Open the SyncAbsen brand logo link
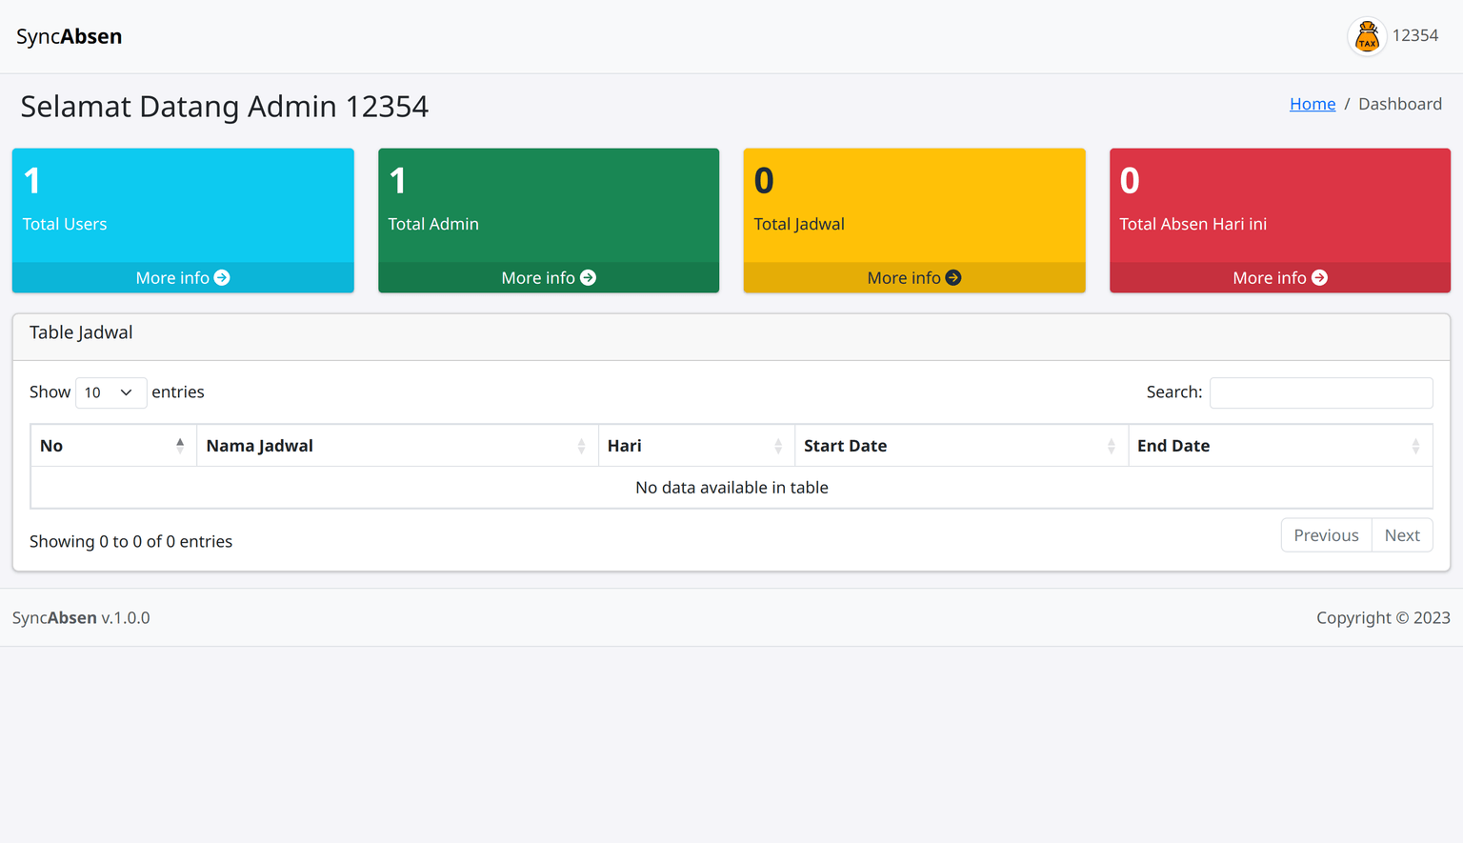 (69, 36)
